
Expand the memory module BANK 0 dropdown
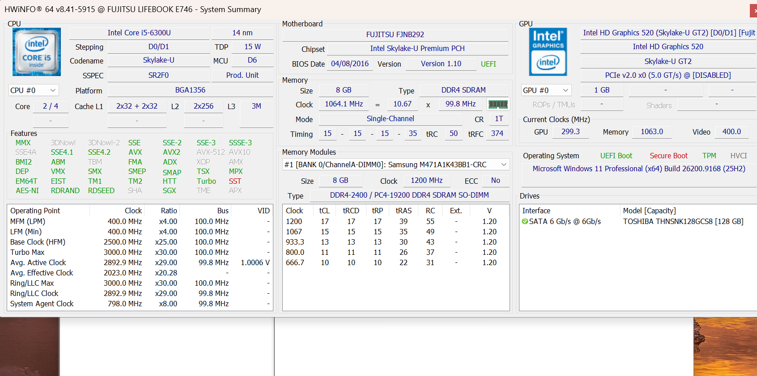396,165
